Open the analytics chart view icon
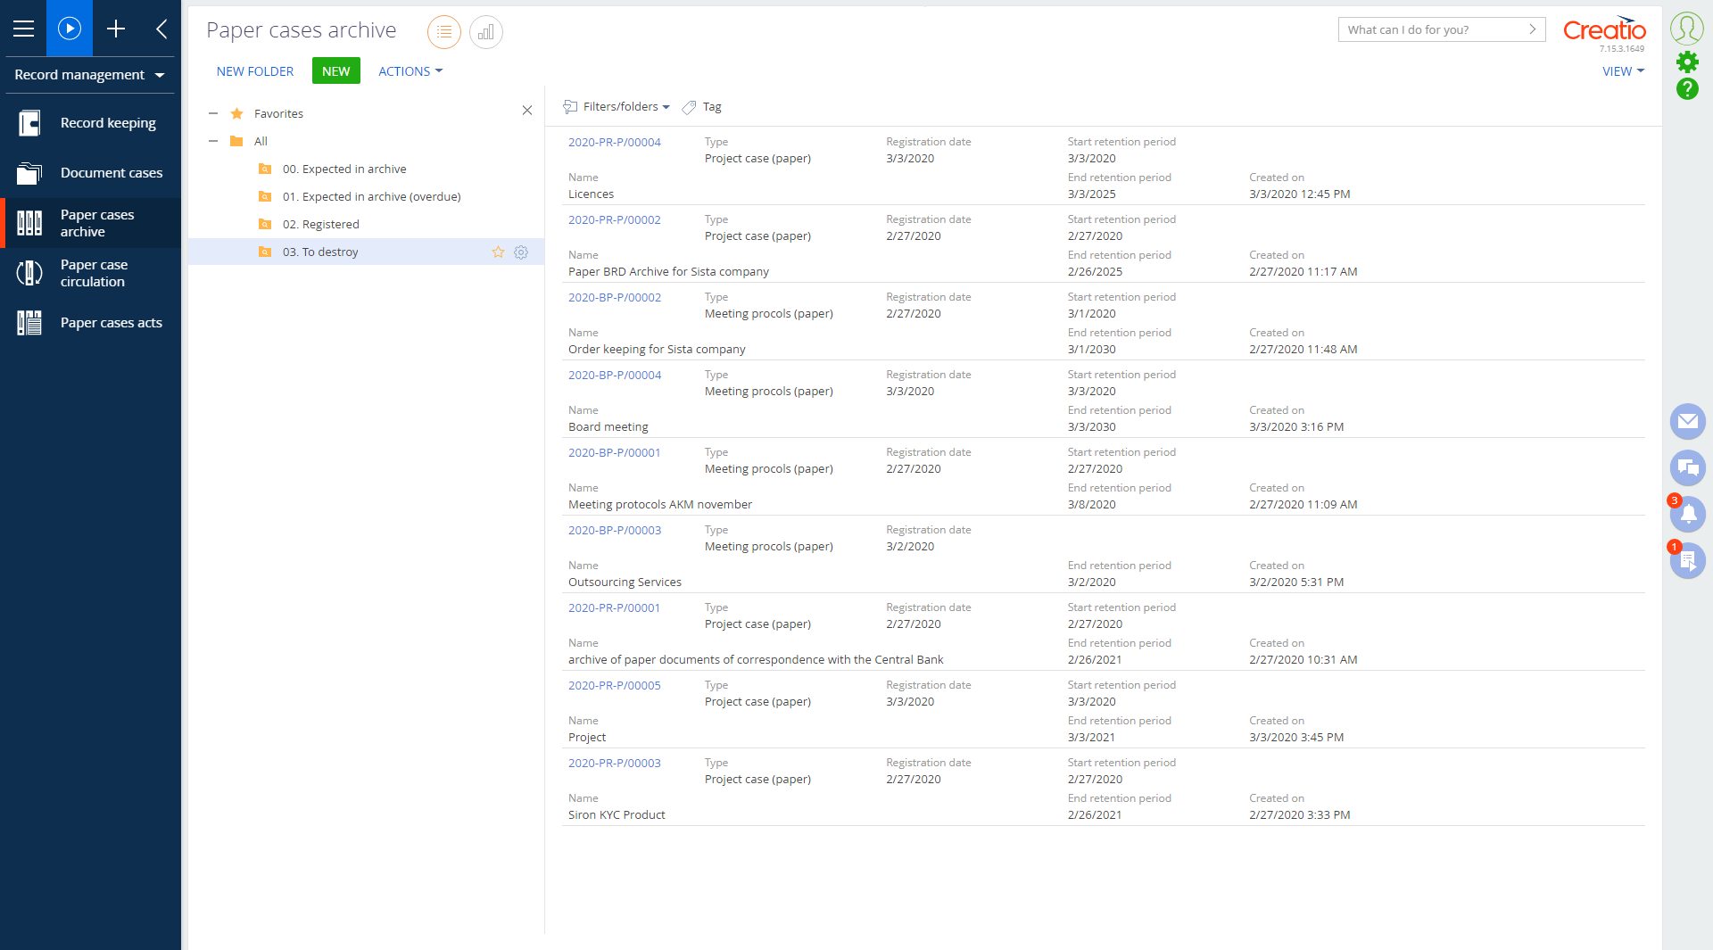The height and width of the screenshot is (950, 1713). coord(485,31)
